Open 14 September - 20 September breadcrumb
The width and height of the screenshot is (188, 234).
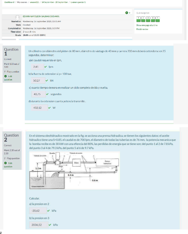click(x=55, y=2)
